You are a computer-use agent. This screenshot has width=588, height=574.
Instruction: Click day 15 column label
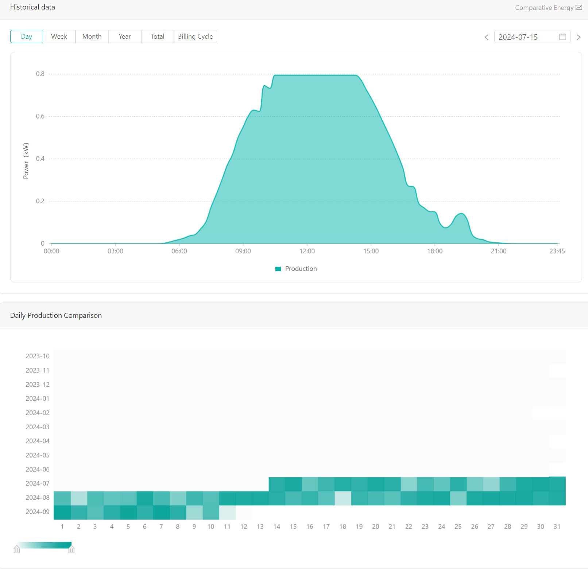click(293, 527)
